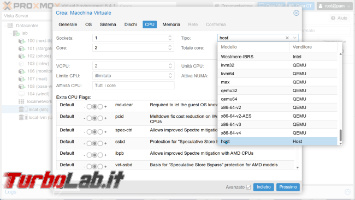Set virt-ssbd flag to default (middle)
The height and width of the screenshot is (200, 355).
[94, 167]
